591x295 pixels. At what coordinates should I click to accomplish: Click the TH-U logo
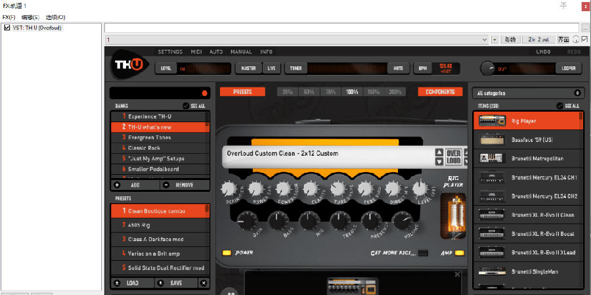click(129, 64)
